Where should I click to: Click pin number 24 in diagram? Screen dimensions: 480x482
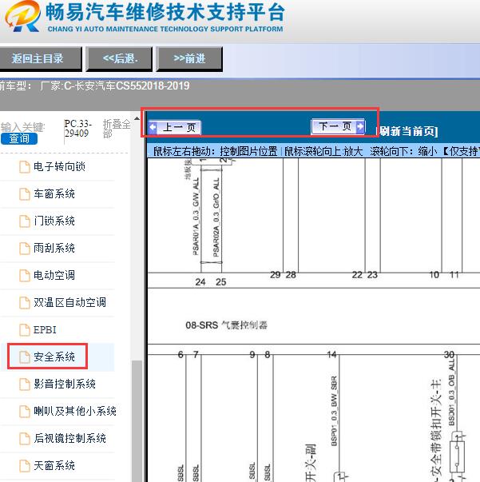200,282
